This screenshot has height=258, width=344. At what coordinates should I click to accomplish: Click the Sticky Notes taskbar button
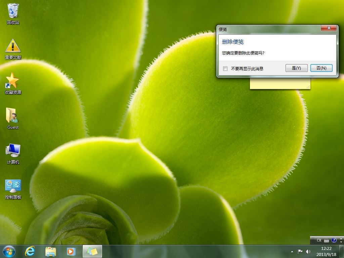tap(92, 251)
